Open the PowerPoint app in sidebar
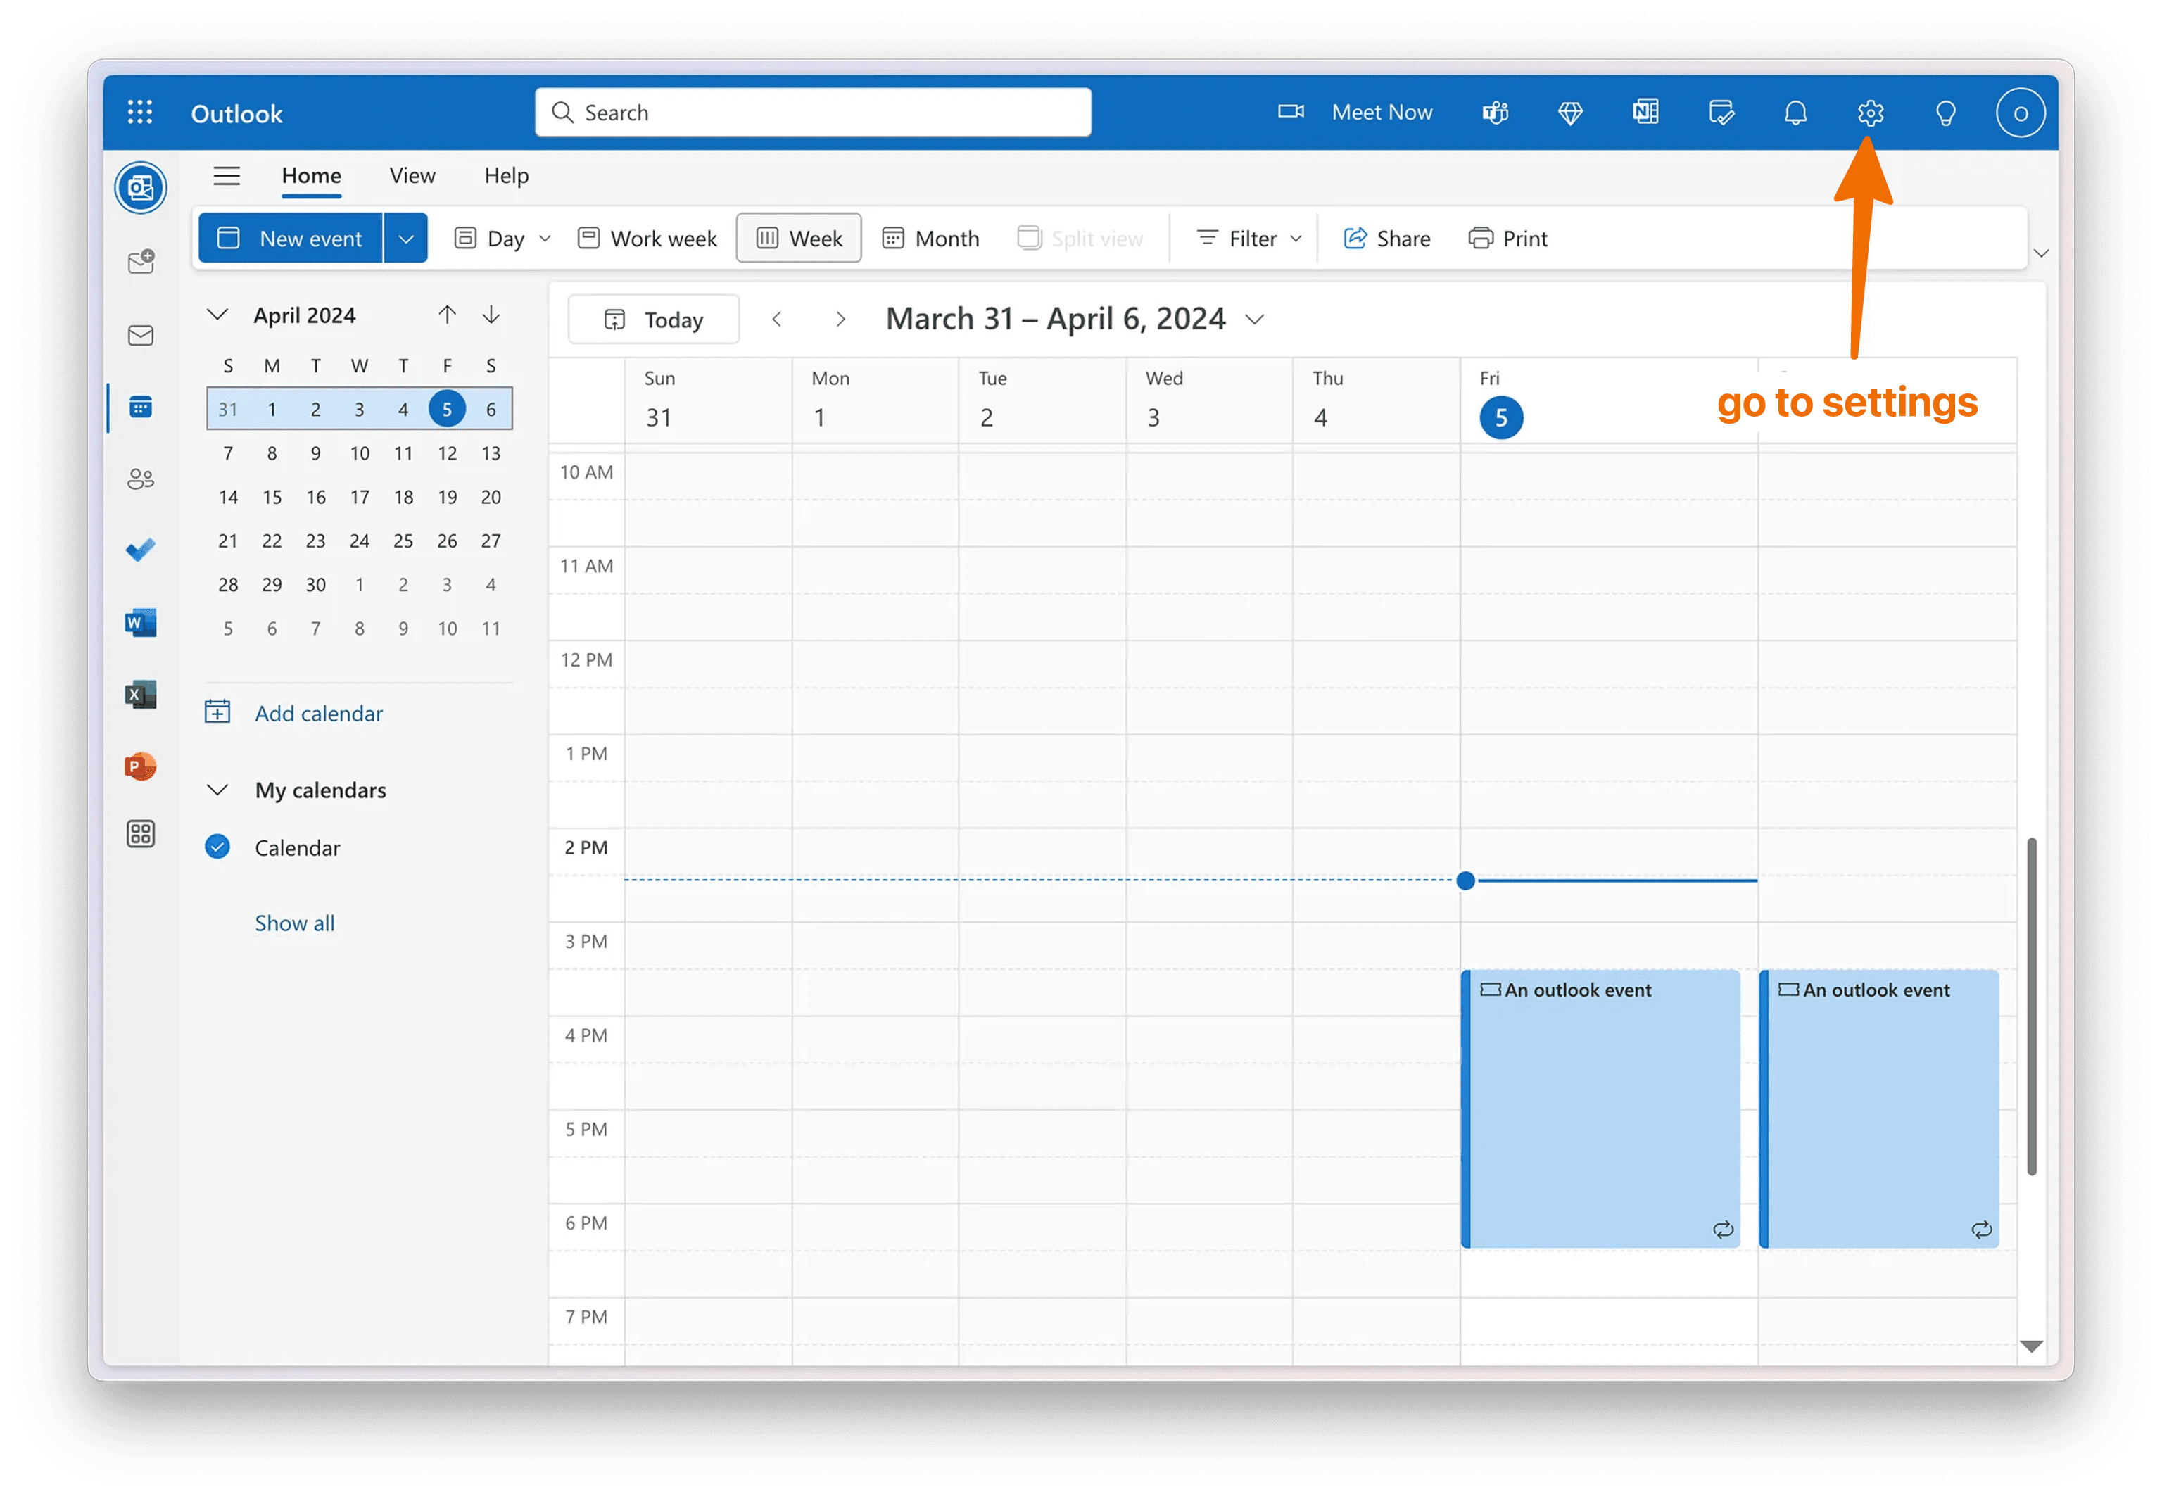The width and height of the screenshot is (2162, 1497). [x=141, y=766]
